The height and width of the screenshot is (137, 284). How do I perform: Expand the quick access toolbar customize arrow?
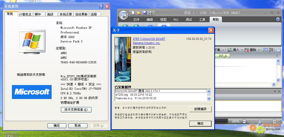point(158,13)
